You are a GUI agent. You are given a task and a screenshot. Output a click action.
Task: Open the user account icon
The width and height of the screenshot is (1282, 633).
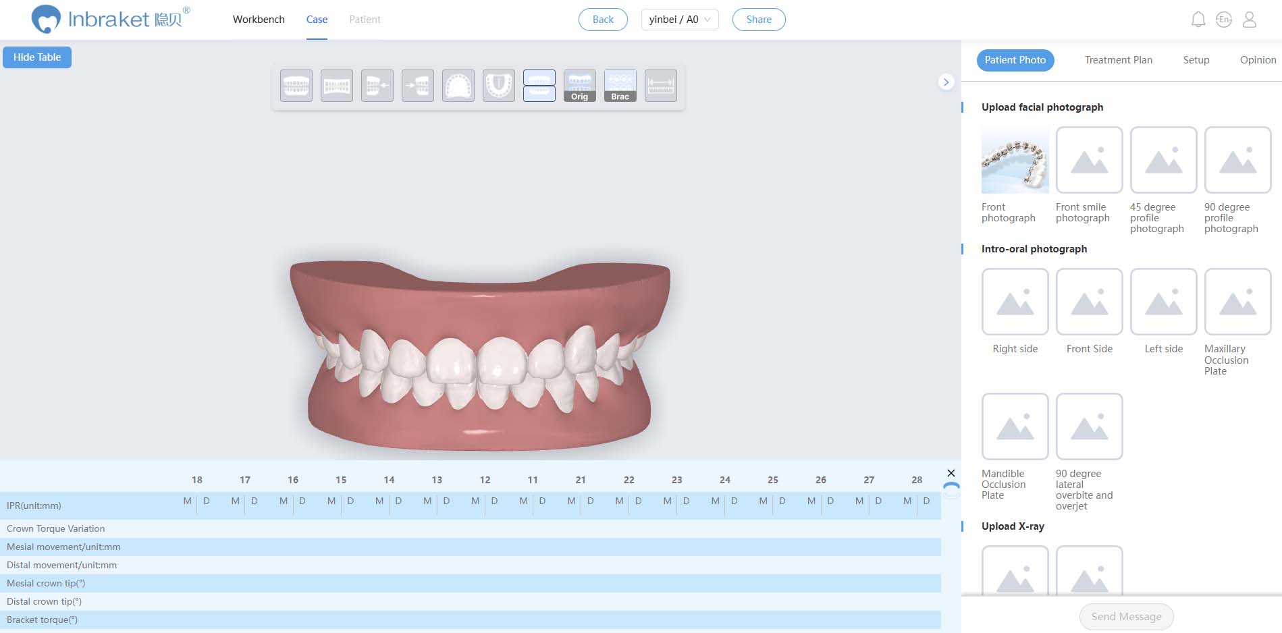1250,20
